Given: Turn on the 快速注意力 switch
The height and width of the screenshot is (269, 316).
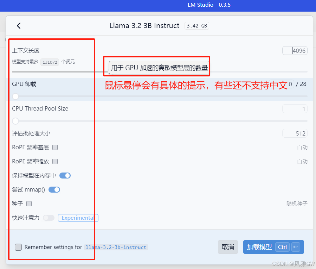Looking at the screenshot, I should [x=49, y=218].
